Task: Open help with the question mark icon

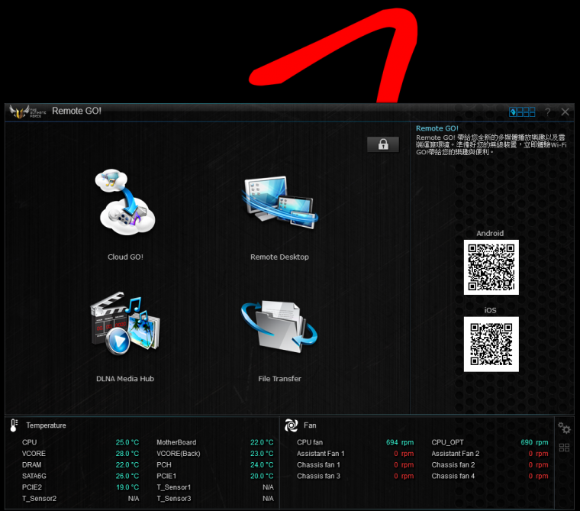Action: (x=547, y=112)
